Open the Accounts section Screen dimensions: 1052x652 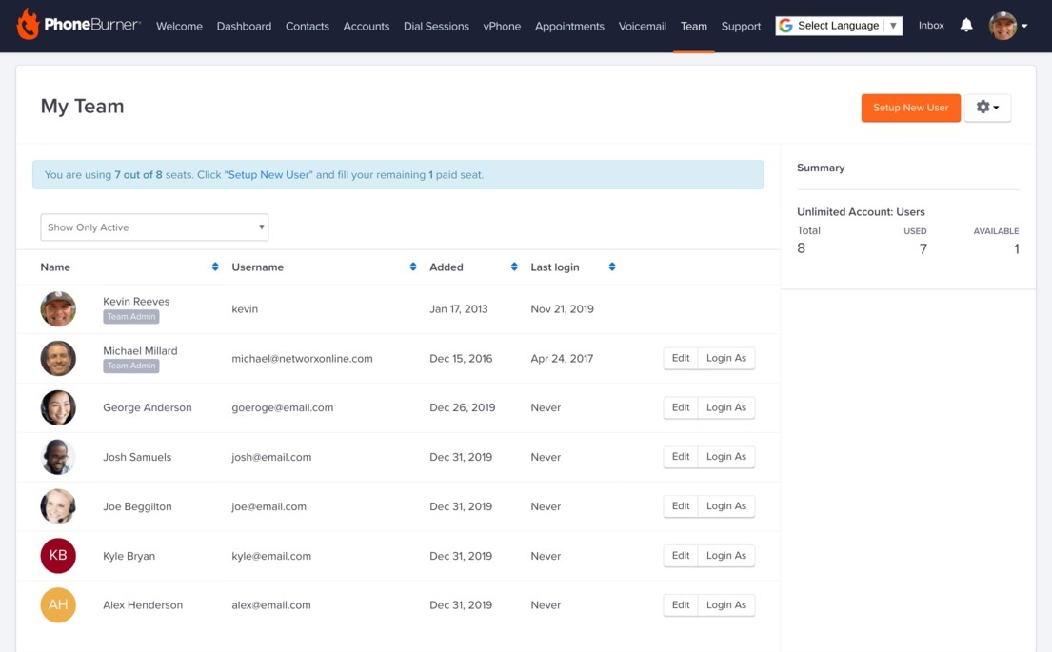pyautogui.click(x=367, y=26)
